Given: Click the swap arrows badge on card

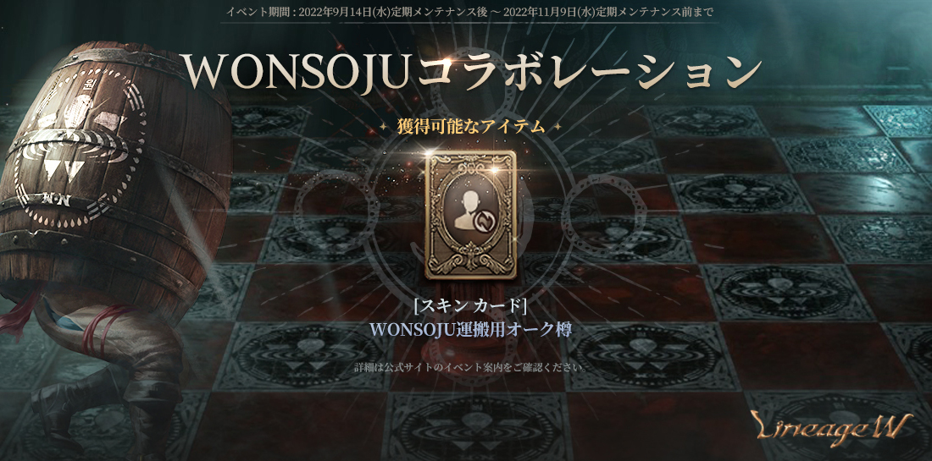Looking at the screenshot, I should tap(483, 220).
